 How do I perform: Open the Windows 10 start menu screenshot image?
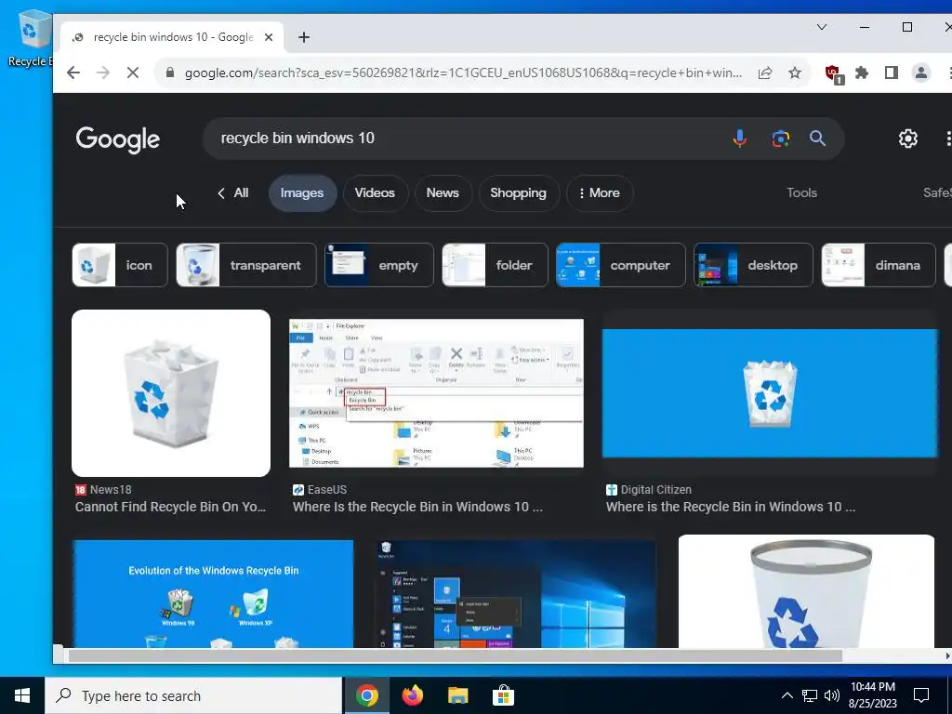(516, 594)
